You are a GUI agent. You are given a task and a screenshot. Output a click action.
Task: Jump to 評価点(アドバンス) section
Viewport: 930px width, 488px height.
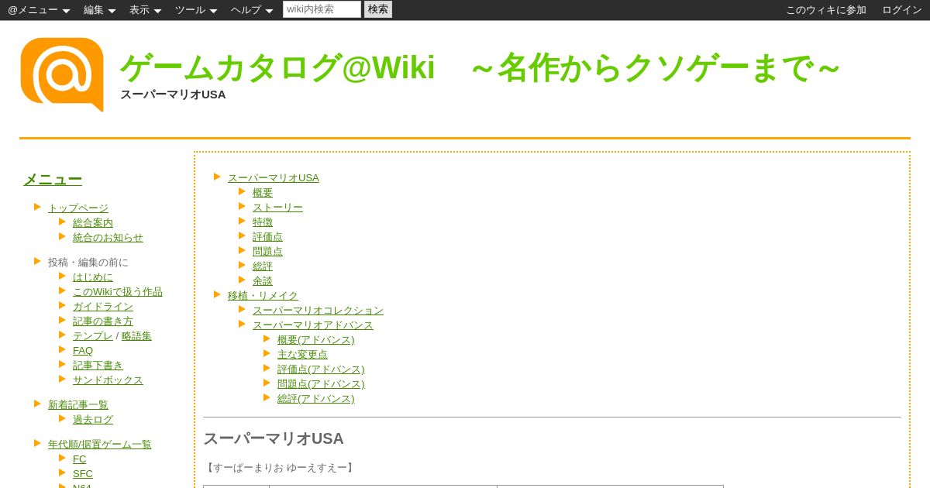pyautogui.click(x=321, y=369)
